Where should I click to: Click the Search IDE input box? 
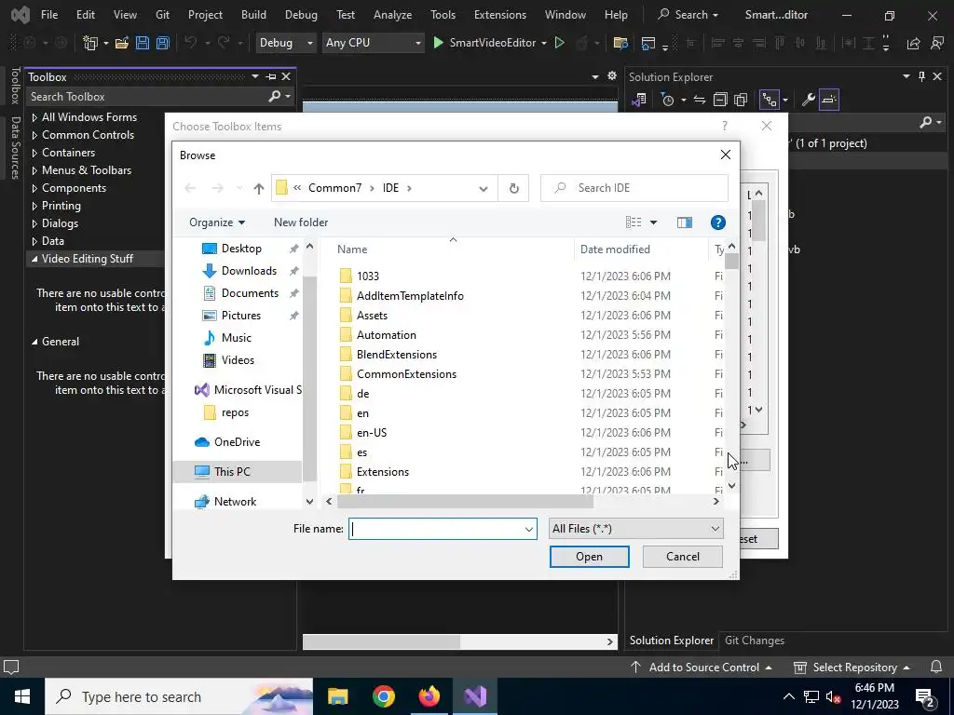pos(634,188)
